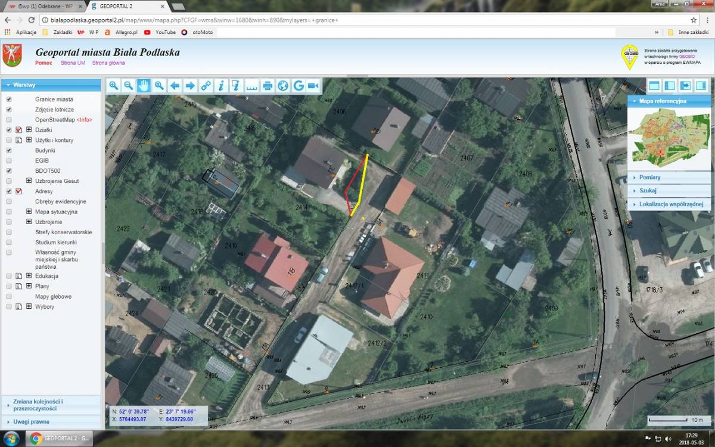Screen dimensions: 715x447
Task: Click the zoom in magnifier tool
Action: point(113,85)
